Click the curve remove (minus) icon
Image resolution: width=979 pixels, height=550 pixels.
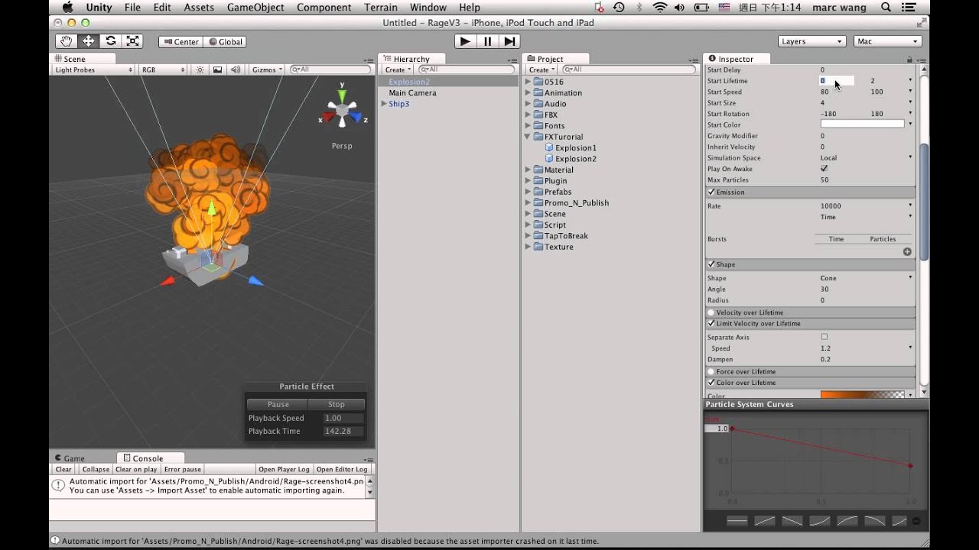click(x=916, y=521)
